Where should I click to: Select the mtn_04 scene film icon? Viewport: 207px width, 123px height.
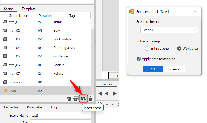[5, 48]
